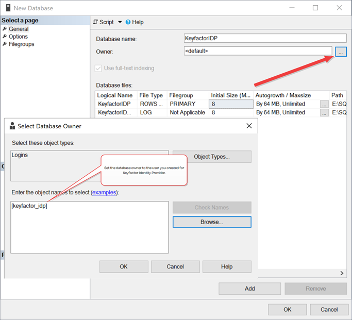This screenshot has width=352, height=320.
Task: Click the File Type column header
Action: click(x=152, y=95)
